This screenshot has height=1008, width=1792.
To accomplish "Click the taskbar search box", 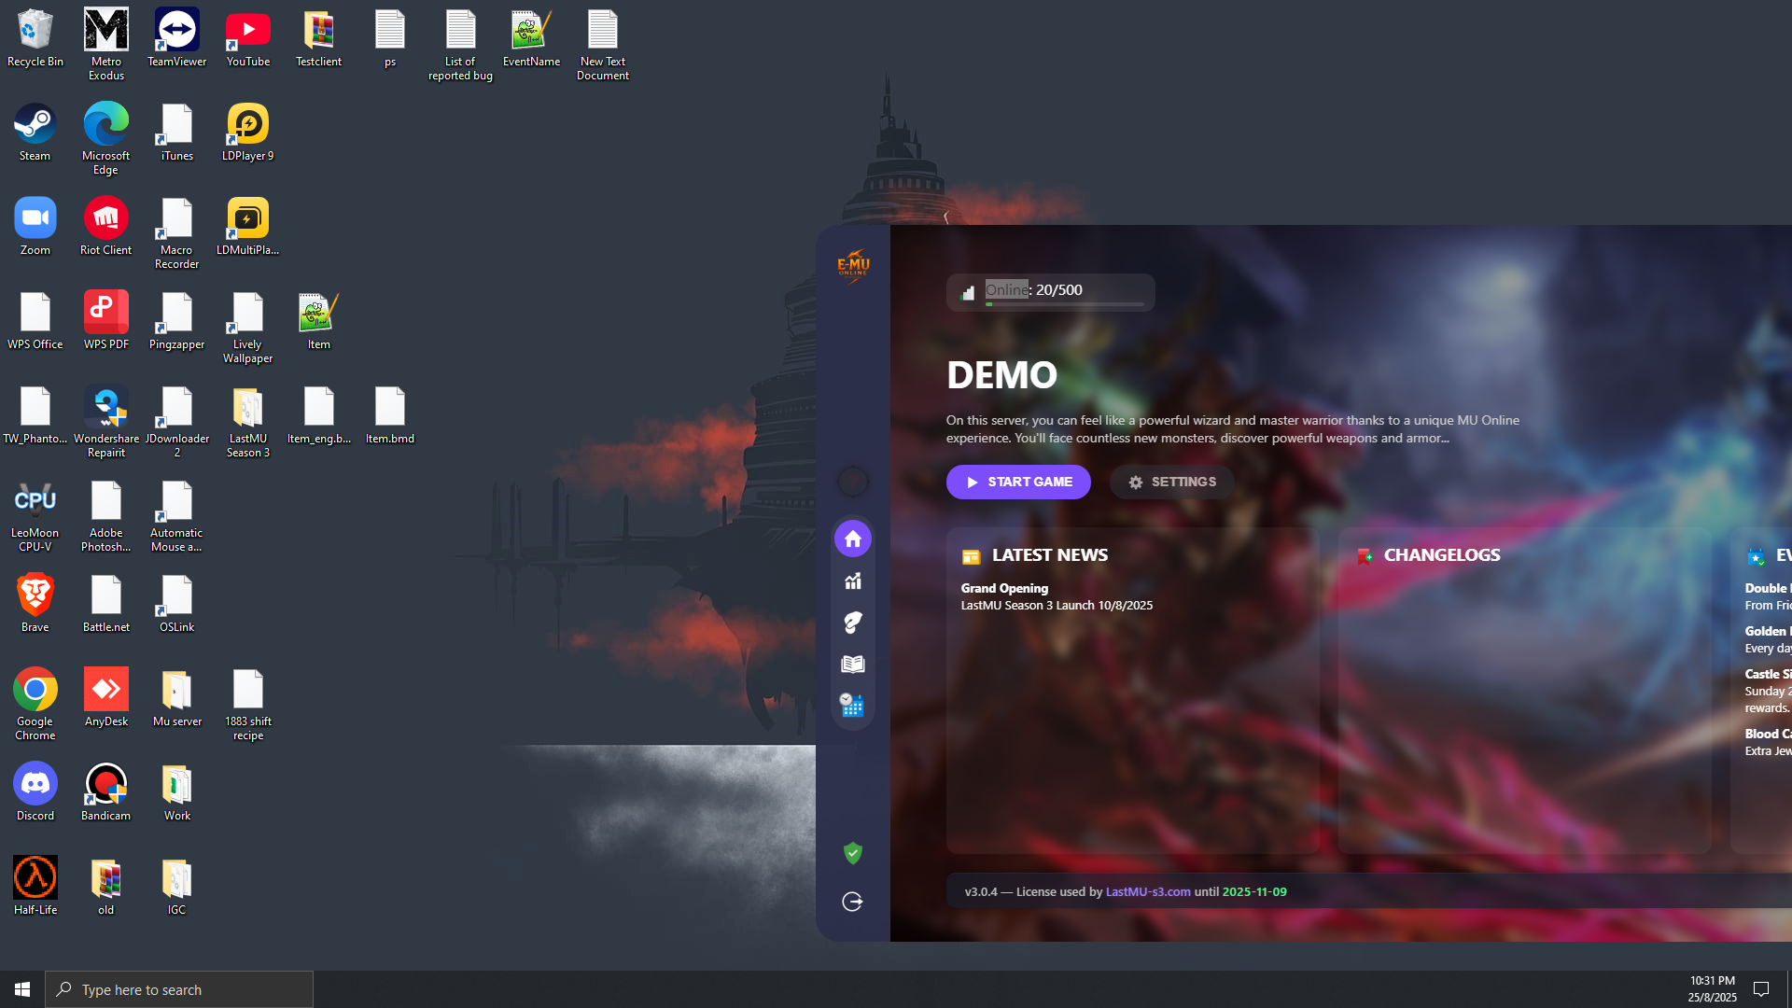I will 179,989.
